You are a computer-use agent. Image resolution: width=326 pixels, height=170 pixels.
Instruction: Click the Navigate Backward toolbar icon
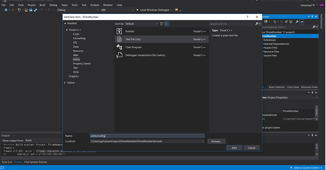click(5, 10)
